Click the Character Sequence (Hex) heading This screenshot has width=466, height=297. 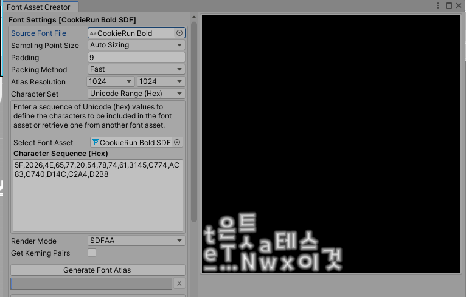tap(61, 154)
